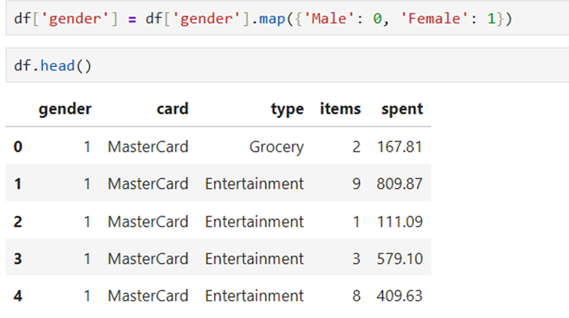This screenshot has height=318, width=569.
Task: Click the 409.63 spent value
Action: pyautogui.click(x=400, y=296)
